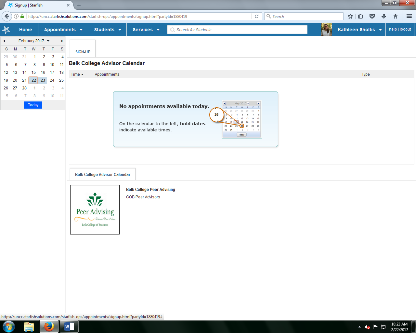
Task: Go to next month in calendar
Action: tap(62, 41)
